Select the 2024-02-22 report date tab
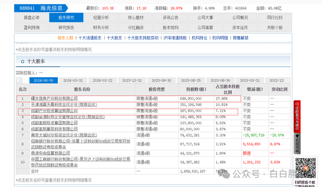The width and height of the screenshot is (322, 187). 103,81
